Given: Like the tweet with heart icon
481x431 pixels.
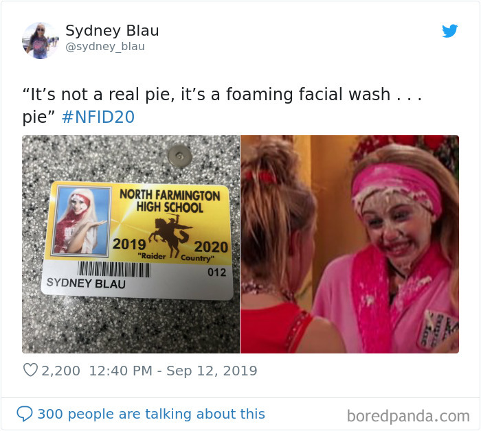Looking at the screenshot, I should click(30, 370).
